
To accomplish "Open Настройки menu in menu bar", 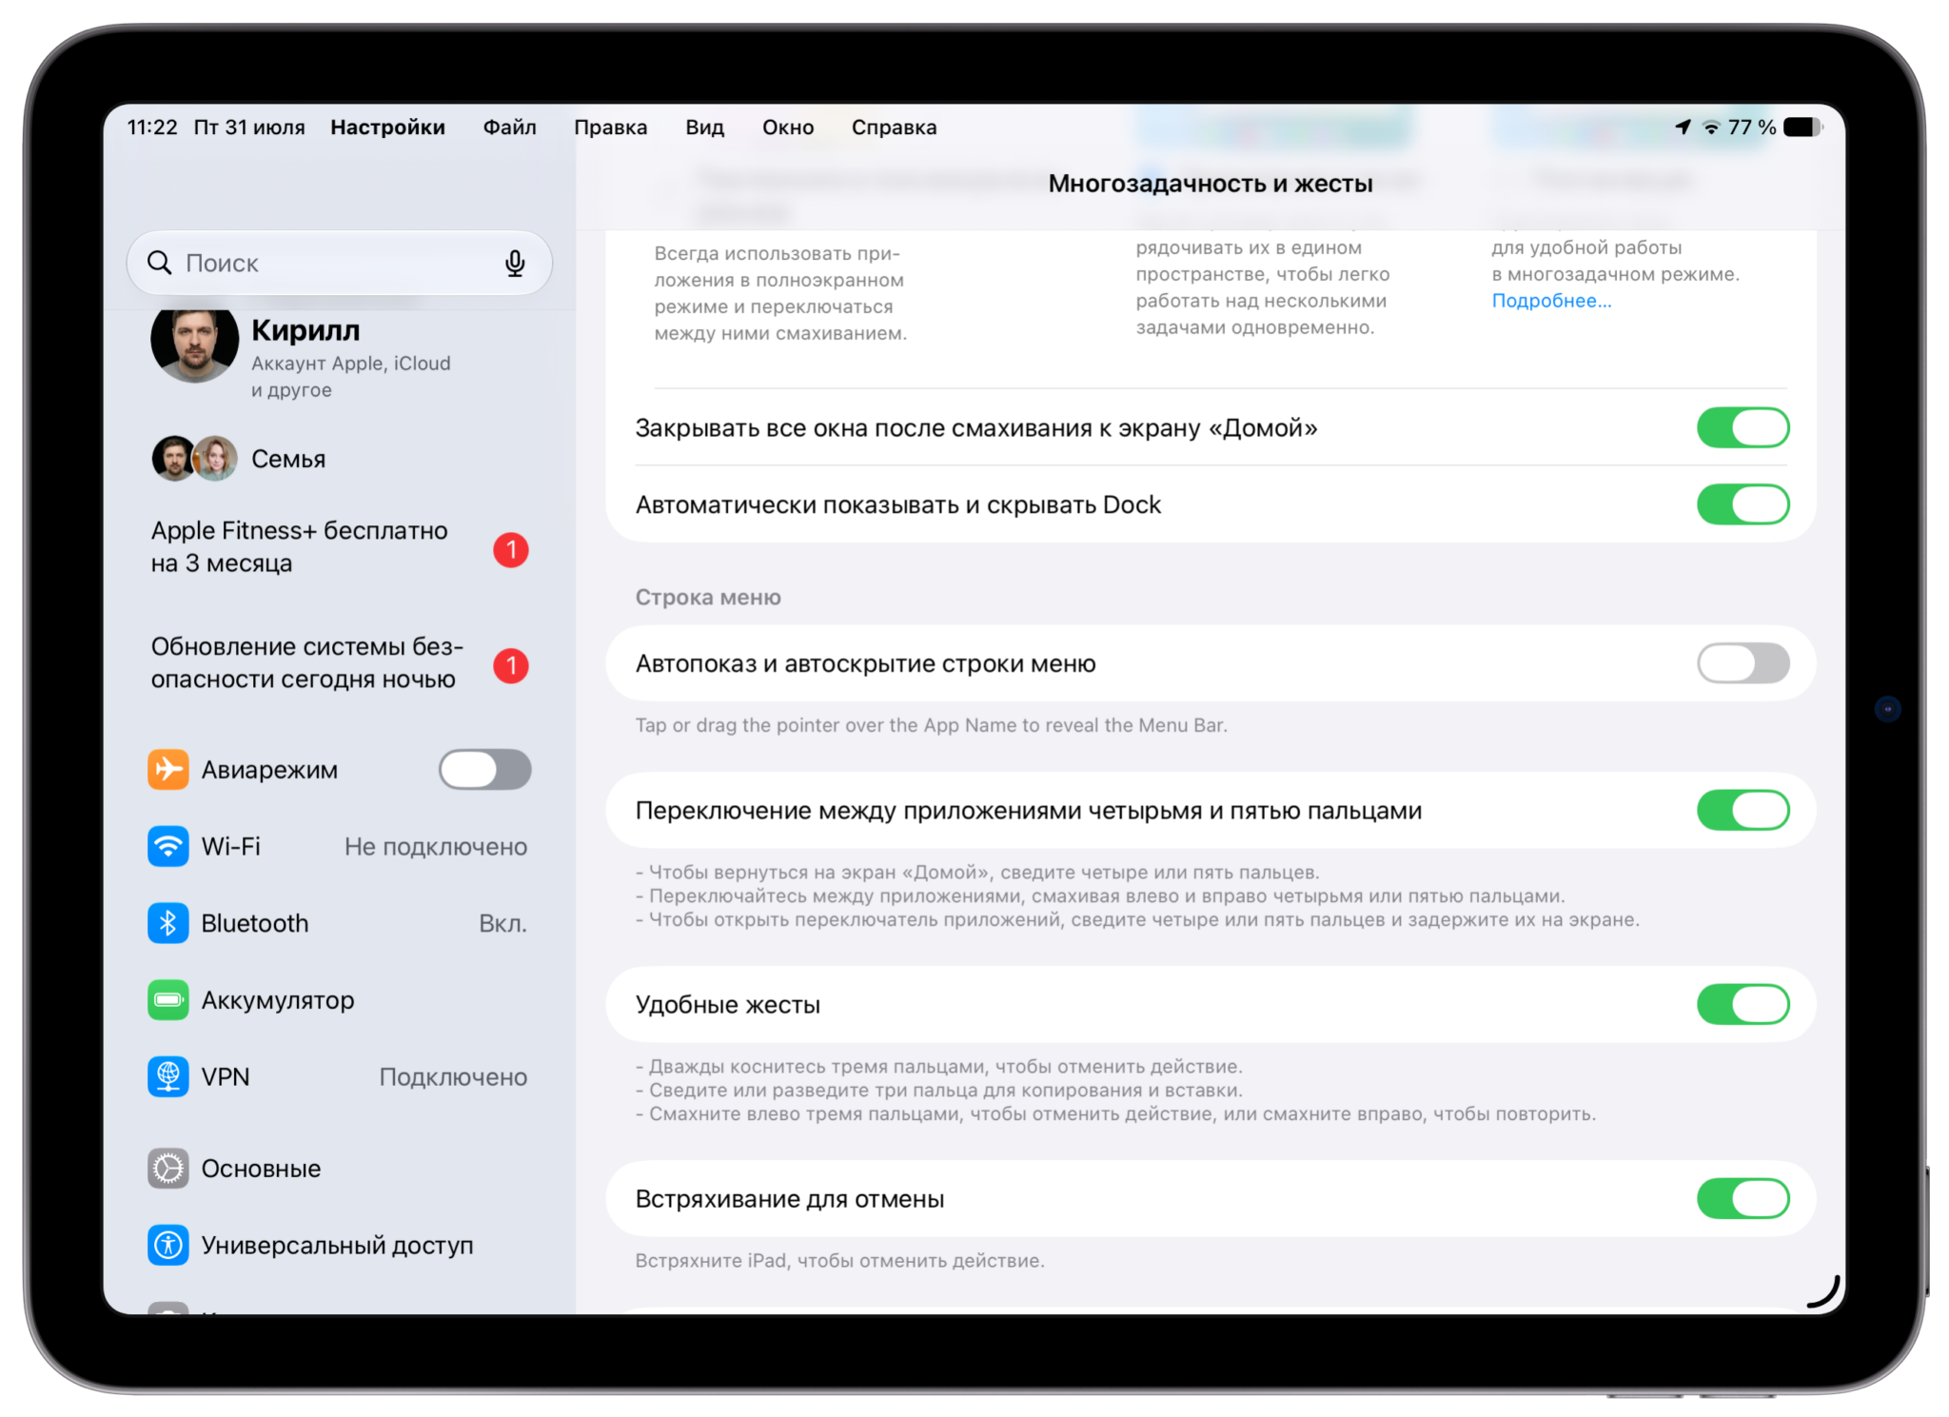I will pyautogui.click(x=387, y=128).
